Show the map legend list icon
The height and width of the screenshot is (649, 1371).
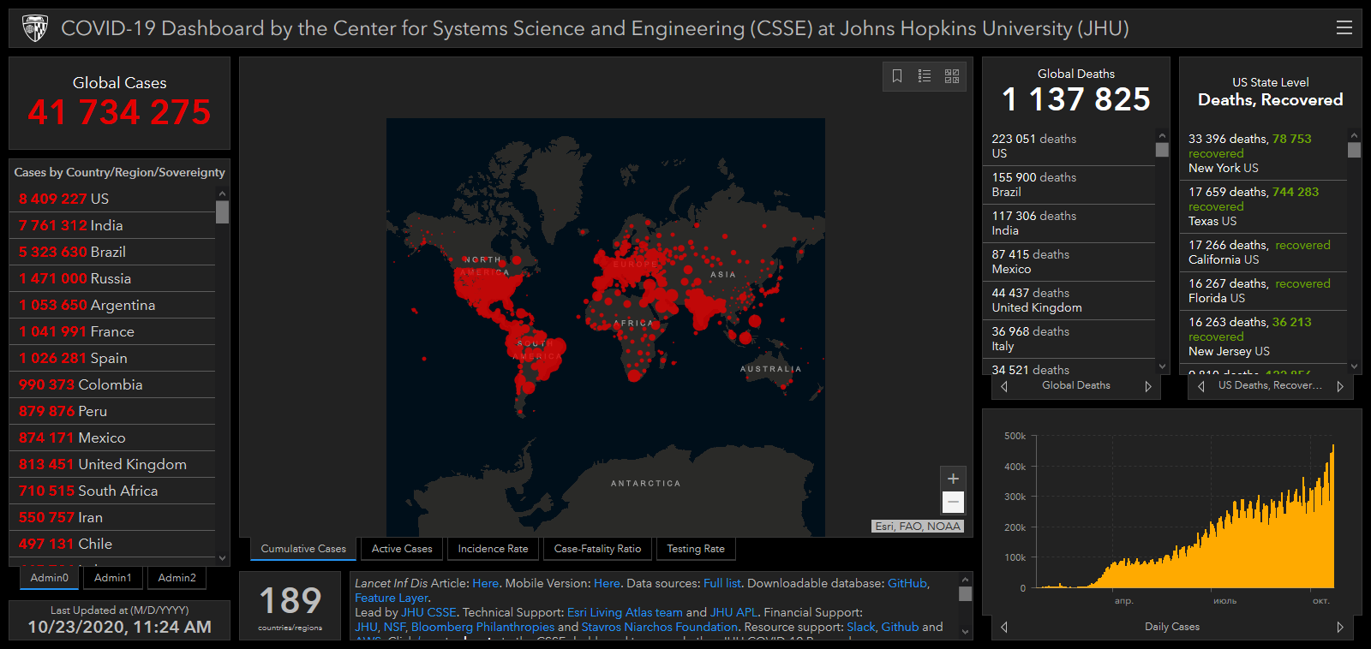925,76
